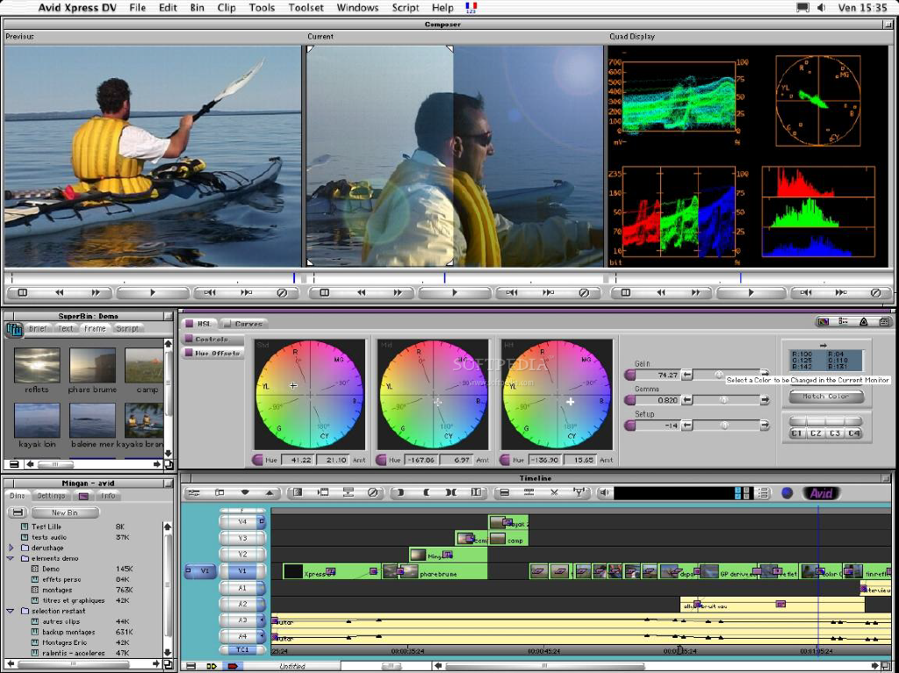
Task: Expand the derushage folder
Action: (11, 548)
